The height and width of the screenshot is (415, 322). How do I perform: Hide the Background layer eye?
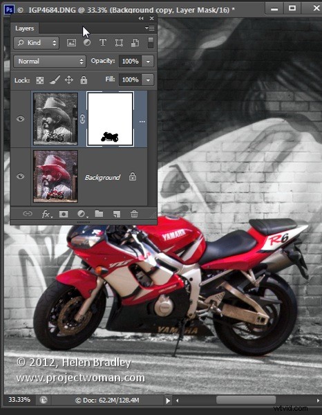20,176
